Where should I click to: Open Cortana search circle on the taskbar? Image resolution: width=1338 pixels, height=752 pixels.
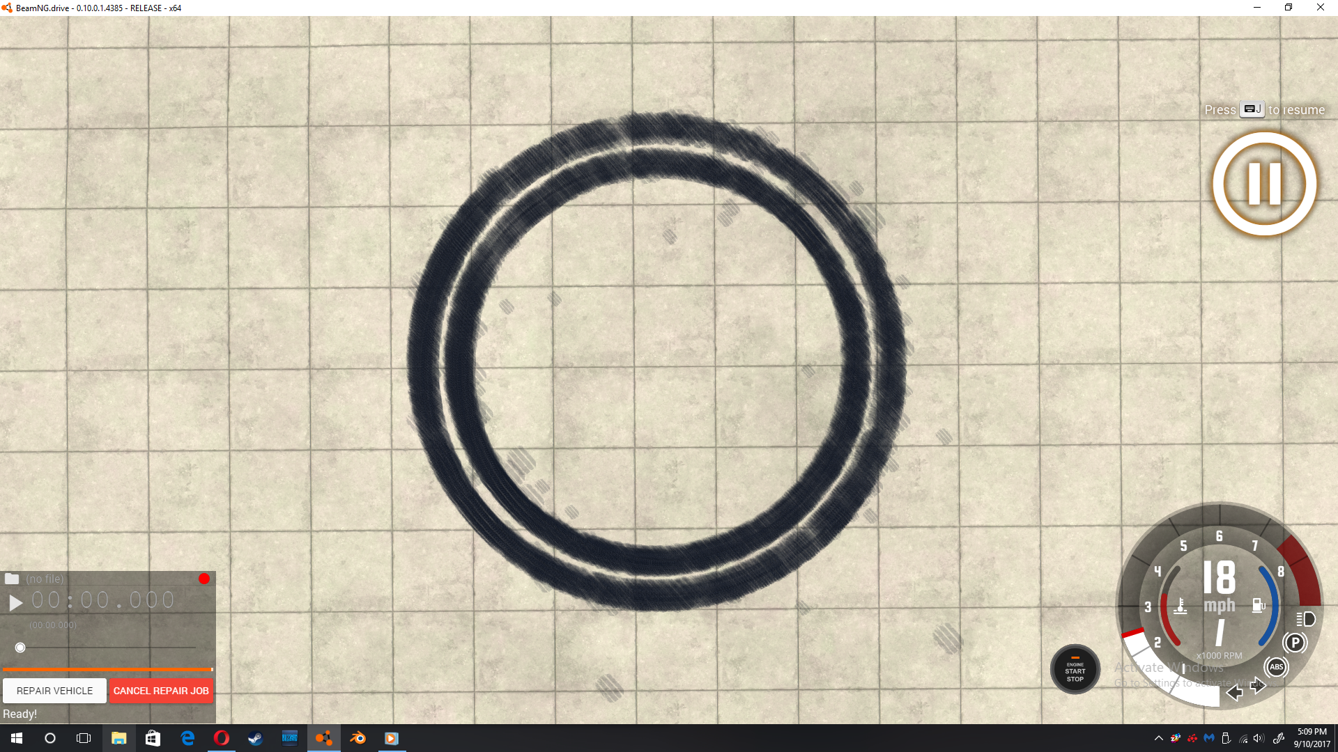coord(50,738)
